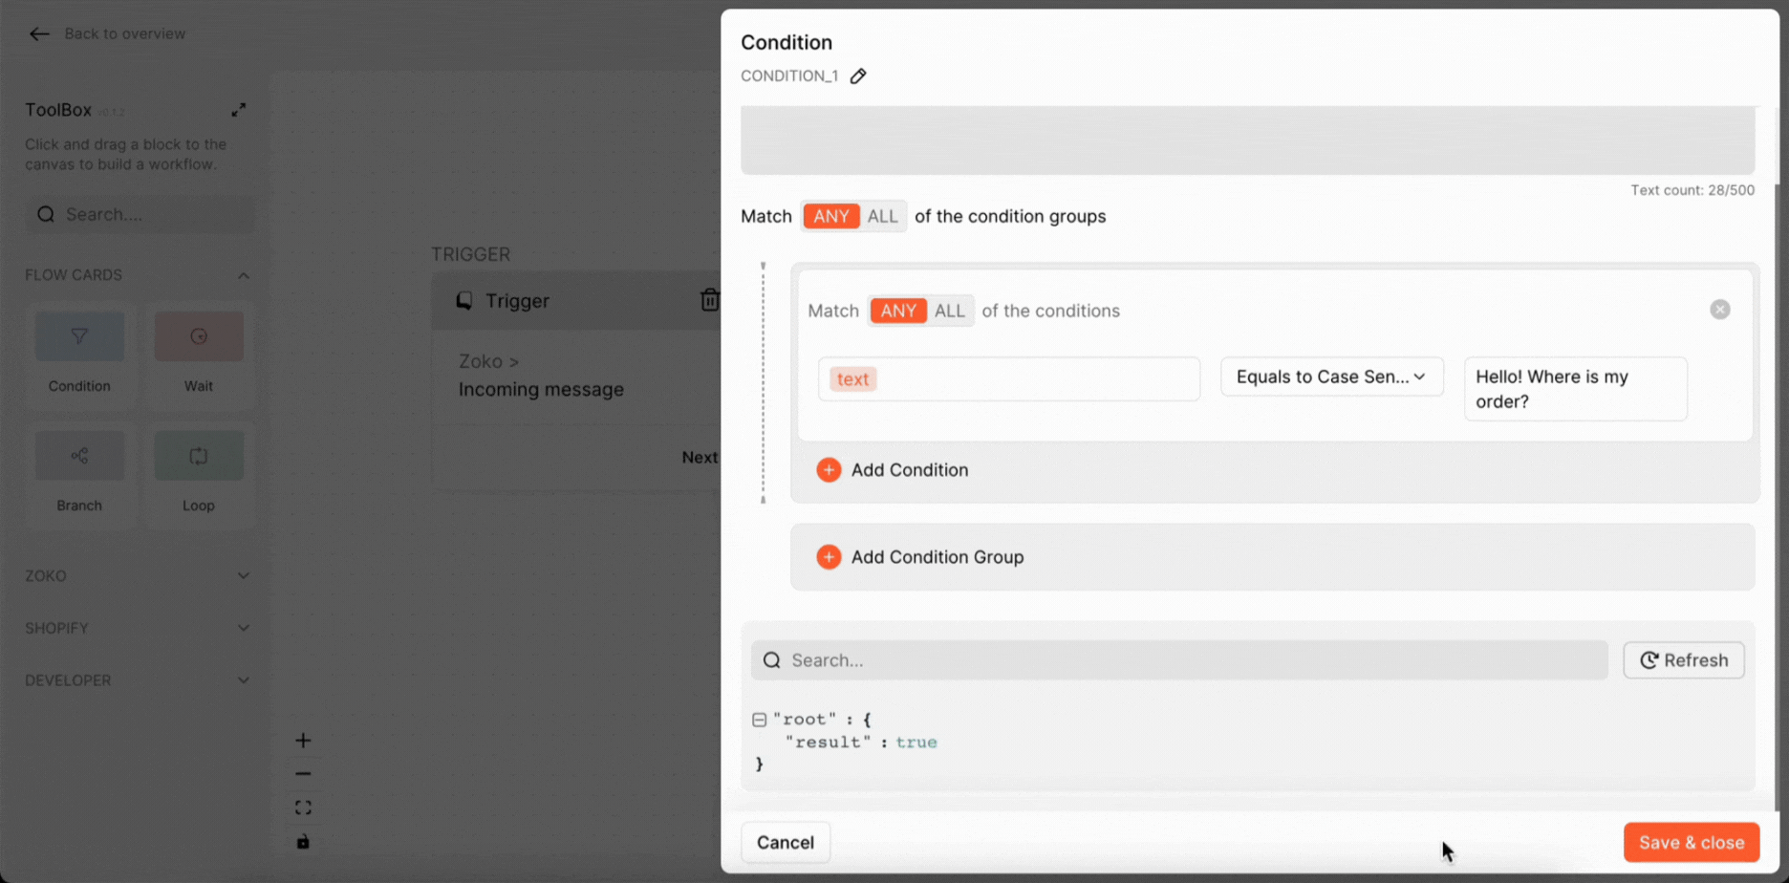Click the Incoming message text

coord(541,389)
